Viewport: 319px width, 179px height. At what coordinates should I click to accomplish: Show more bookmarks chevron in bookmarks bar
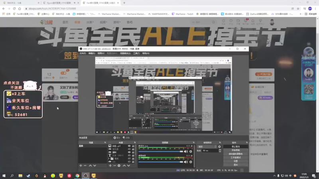pos(301,14)
